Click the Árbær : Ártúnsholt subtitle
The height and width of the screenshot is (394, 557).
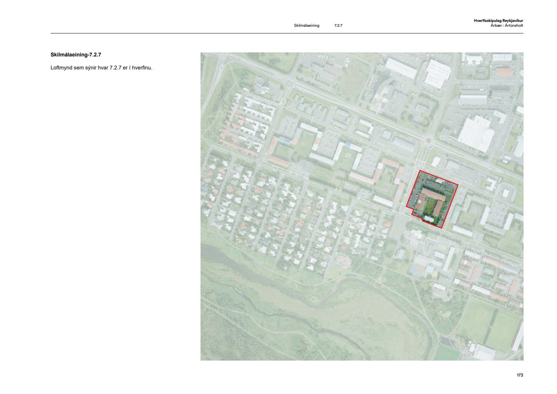(506, 26)
